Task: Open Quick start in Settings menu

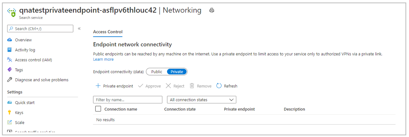Action: tap(25, 103)
